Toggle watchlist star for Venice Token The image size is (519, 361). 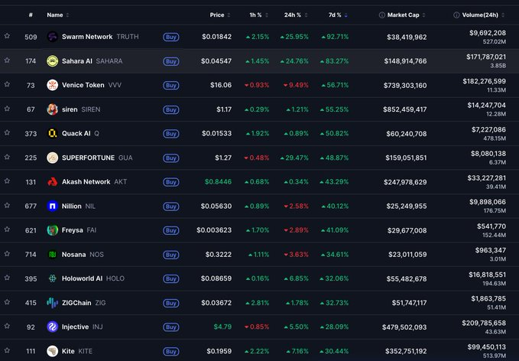point(7,84)
